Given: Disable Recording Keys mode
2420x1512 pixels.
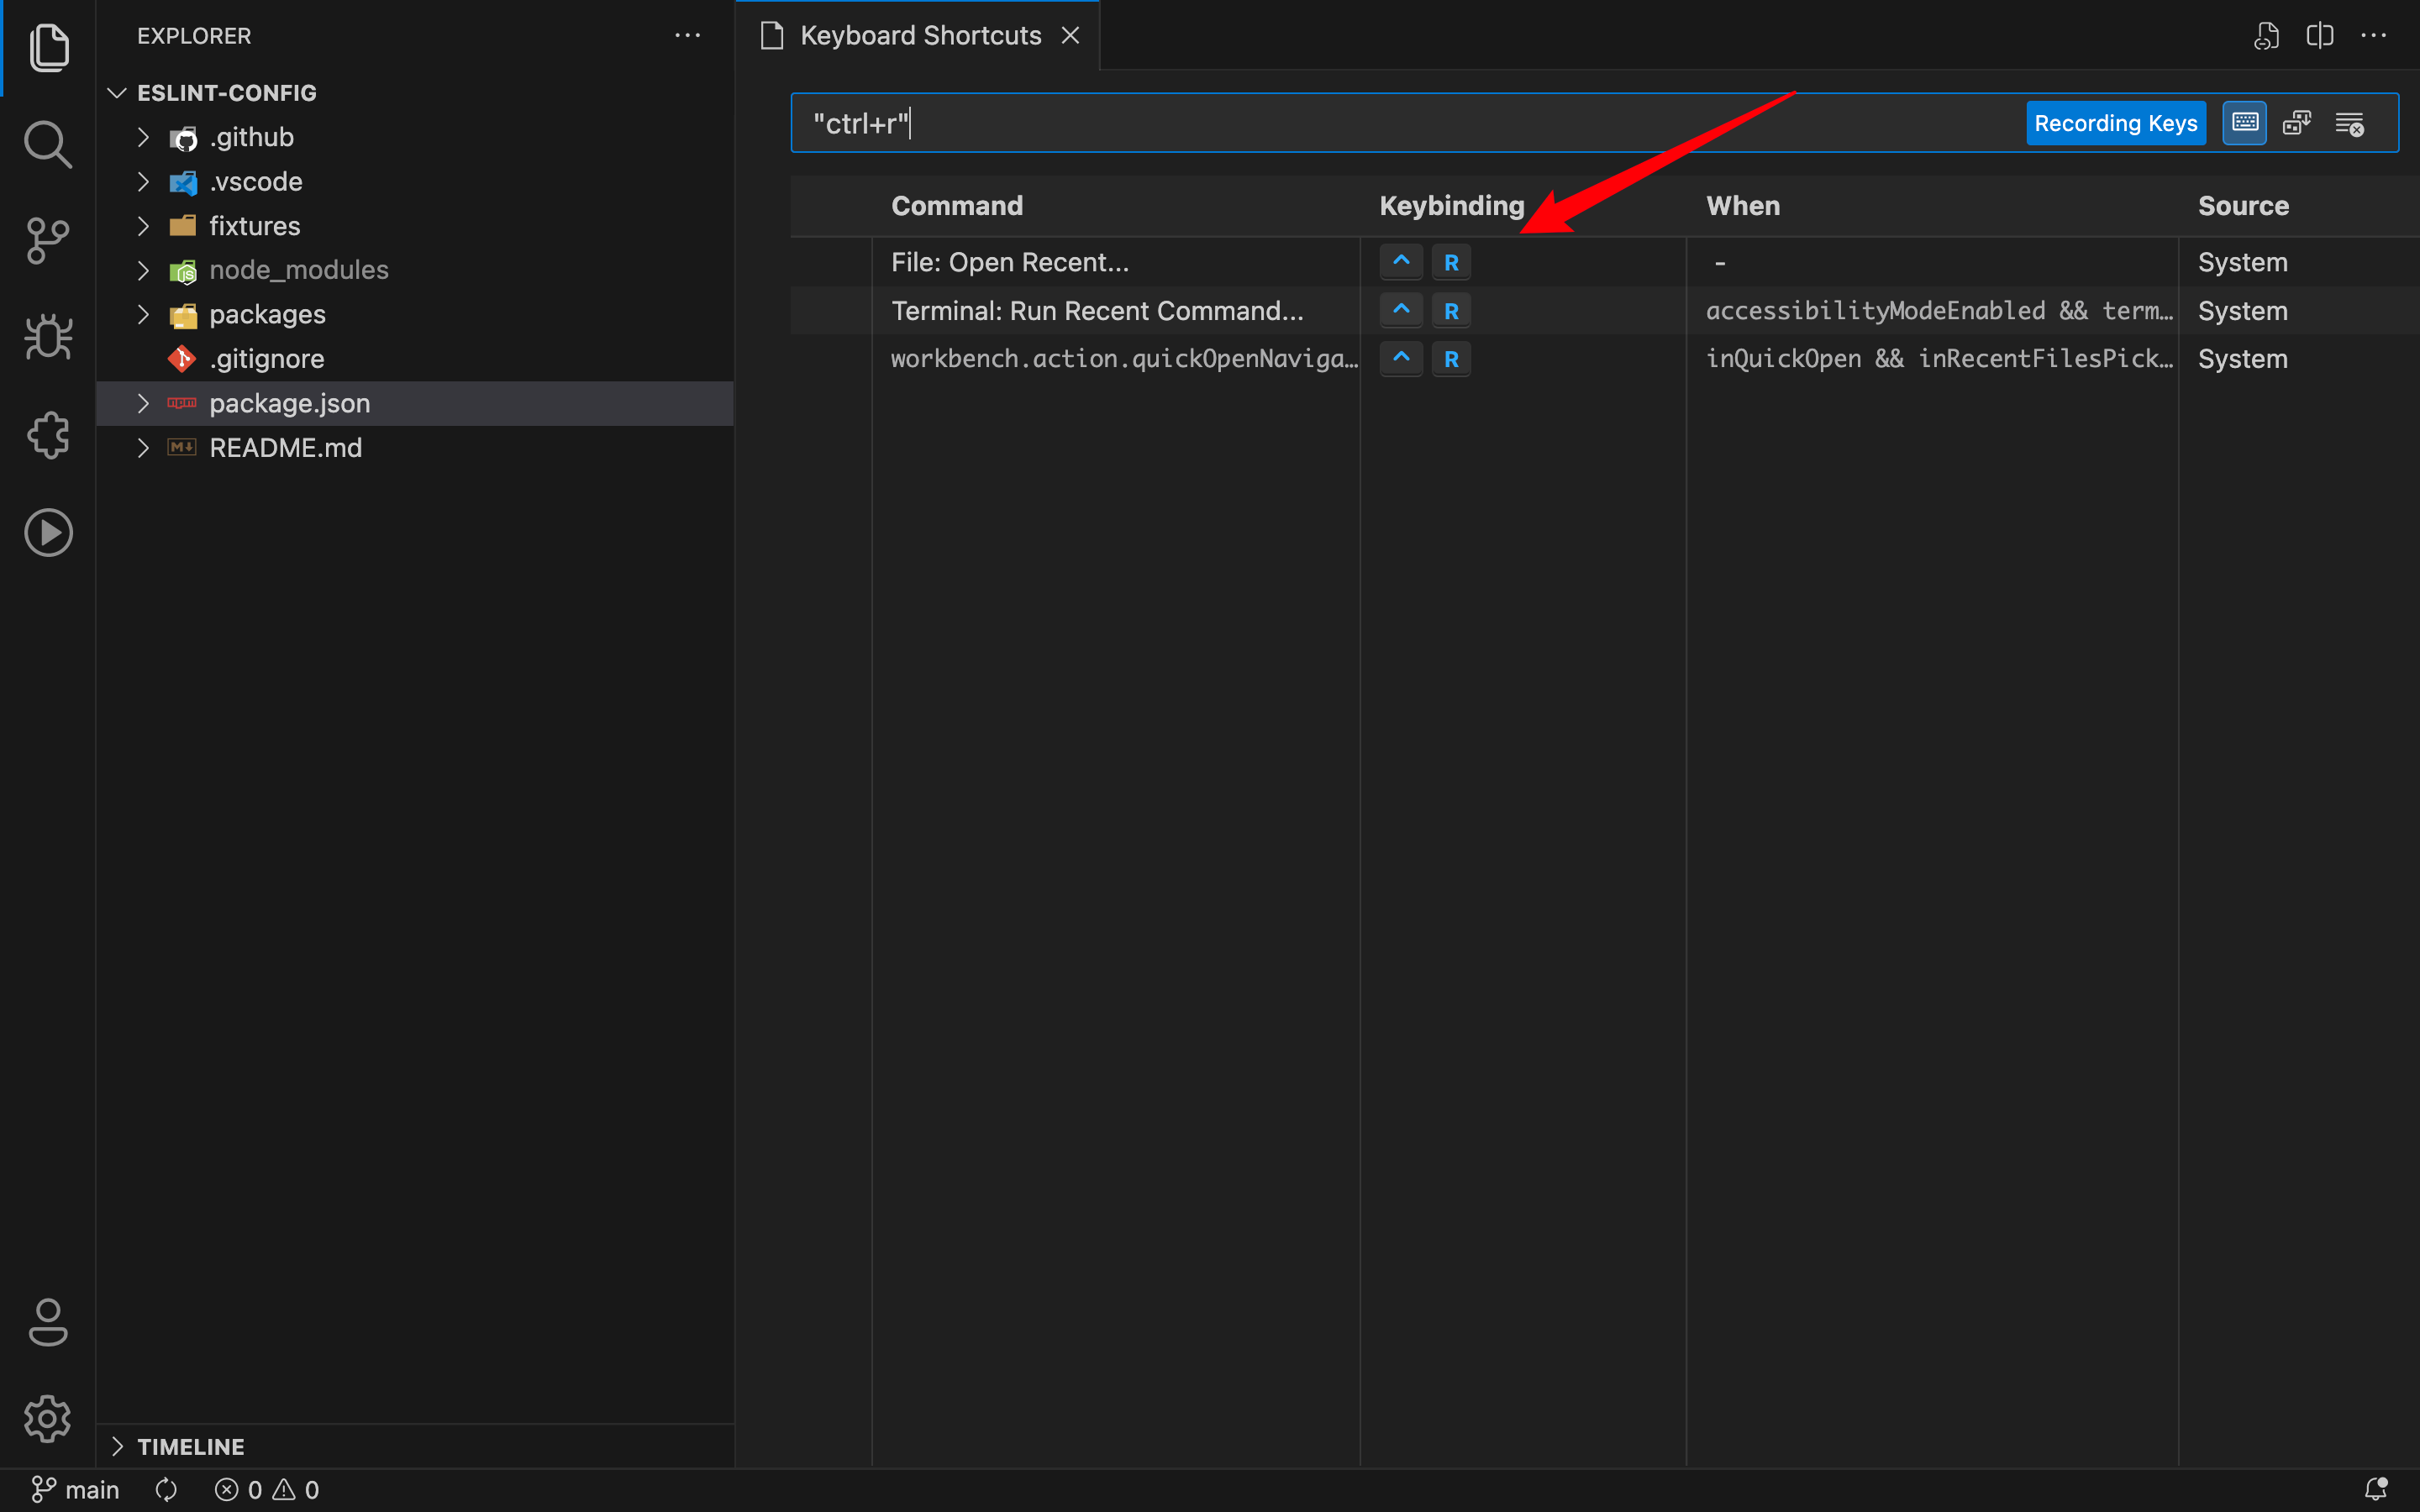Looking at the screenshot, I should [x=2115, y=122].
